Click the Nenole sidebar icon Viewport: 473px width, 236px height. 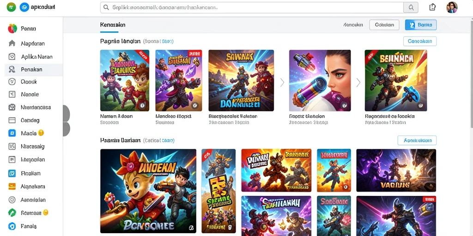click(12, 94)
